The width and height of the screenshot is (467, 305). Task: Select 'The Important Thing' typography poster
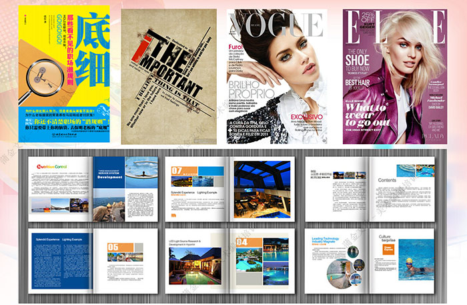[x=169, y=77]
